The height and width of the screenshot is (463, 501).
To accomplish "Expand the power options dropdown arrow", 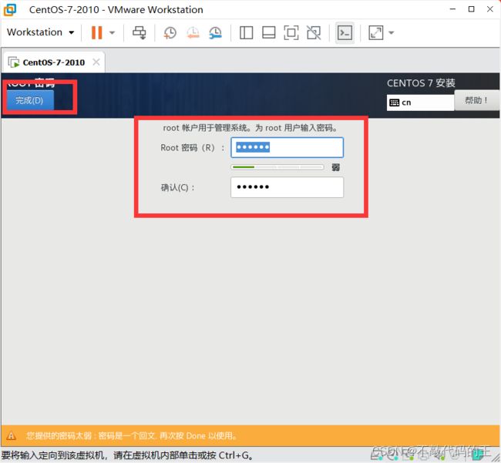I will (113, 32).
